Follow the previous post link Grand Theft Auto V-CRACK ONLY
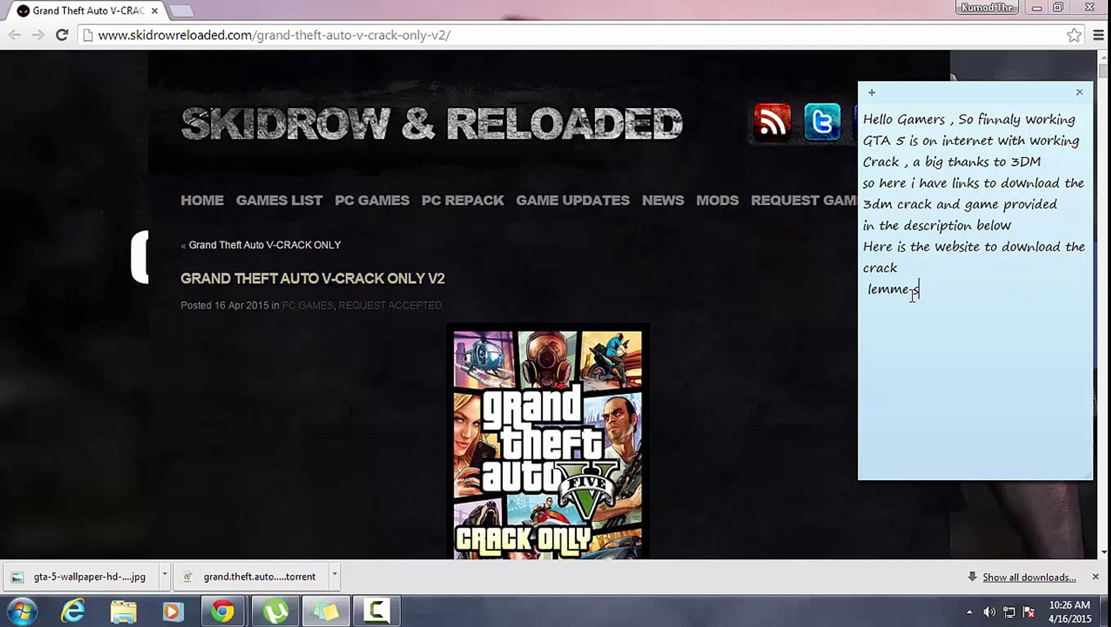Viewport: 1111px width, 627px height. point(265,245)
